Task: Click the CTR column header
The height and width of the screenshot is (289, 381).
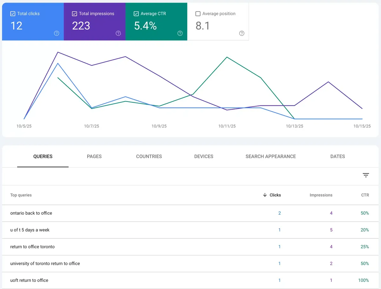Action: click(365, 195)
